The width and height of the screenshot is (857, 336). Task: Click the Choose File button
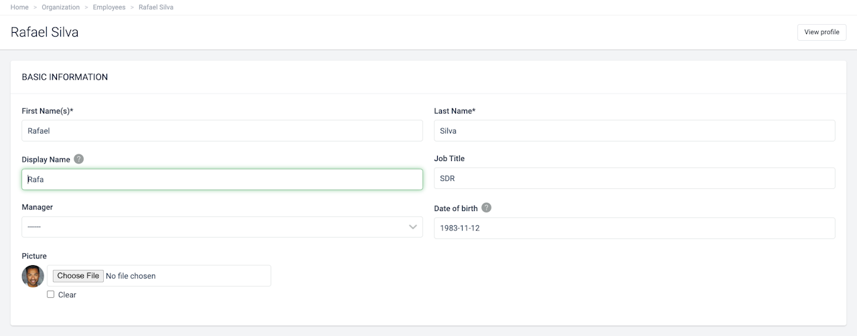point(78,276)
